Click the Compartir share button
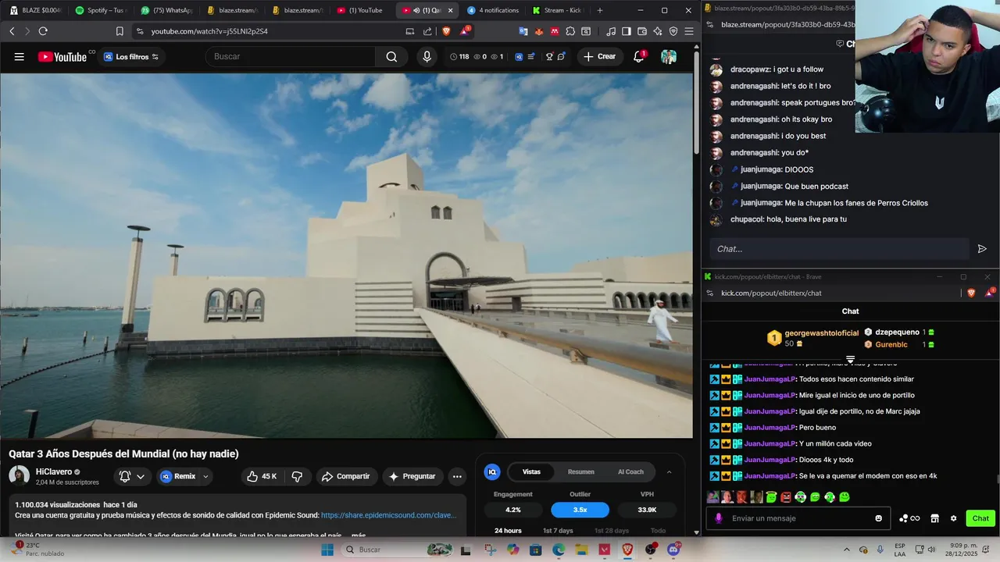 coord(346,476)
